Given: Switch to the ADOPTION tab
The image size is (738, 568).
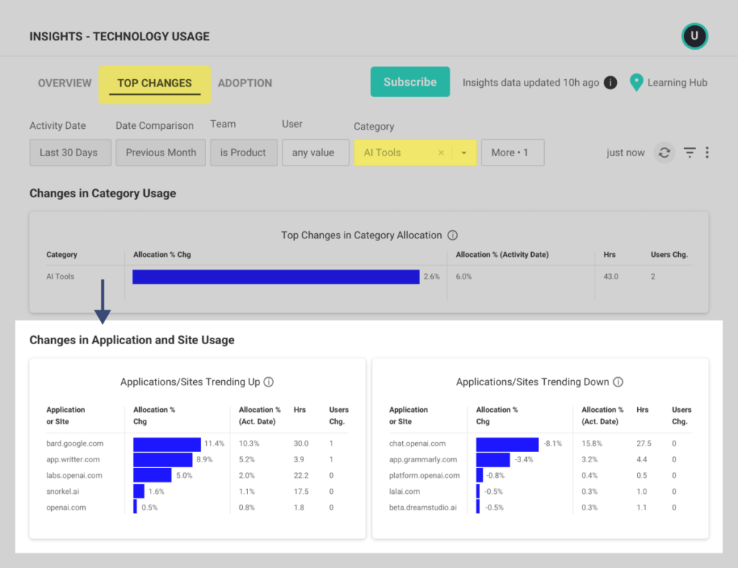Looking at the screenshot, I should pos(244,84).
